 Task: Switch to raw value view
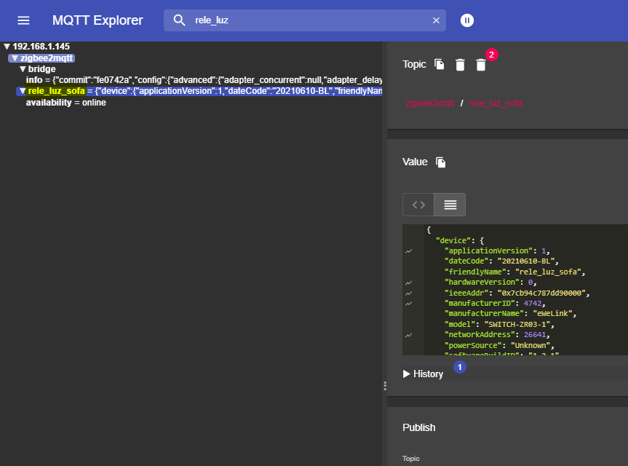[418, 205]
